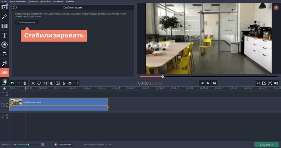
Task: Open the Filters magic wand tool
Action: [4, 17]
